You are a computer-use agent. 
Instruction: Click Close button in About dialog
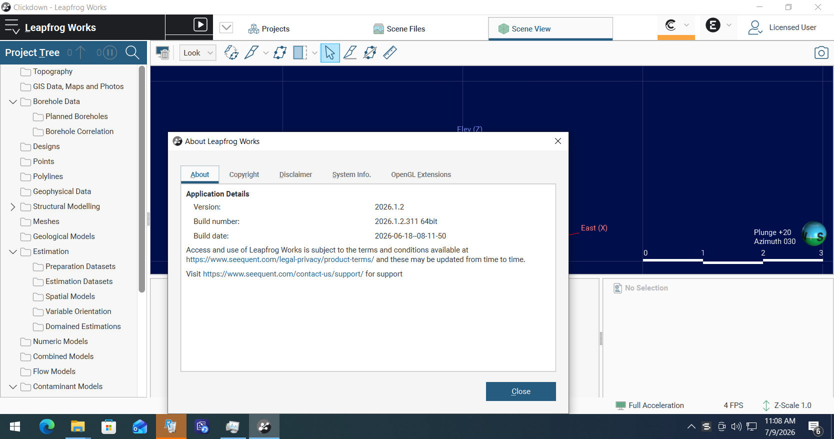[x=520, y=391]
